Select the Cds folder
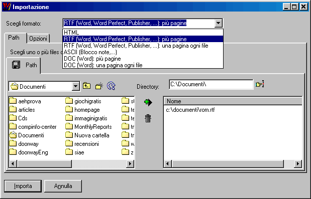311x199 pixels. pos(18,118)
